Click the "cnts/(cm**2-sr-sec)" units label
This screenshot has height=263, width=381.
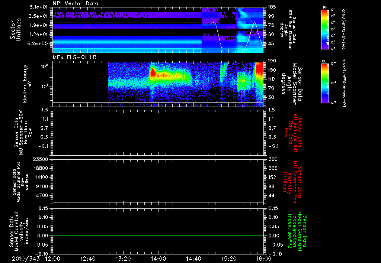tap(343, 29)
